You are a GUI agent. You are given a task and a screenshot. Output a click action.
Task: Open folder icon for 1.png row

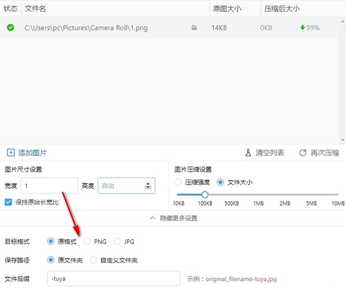[194, 28]
